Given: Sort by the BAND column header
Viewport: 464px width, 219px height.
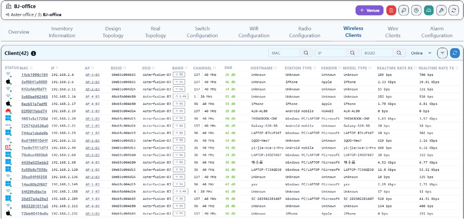Looking at the screenshot, I should click(180, 68).
